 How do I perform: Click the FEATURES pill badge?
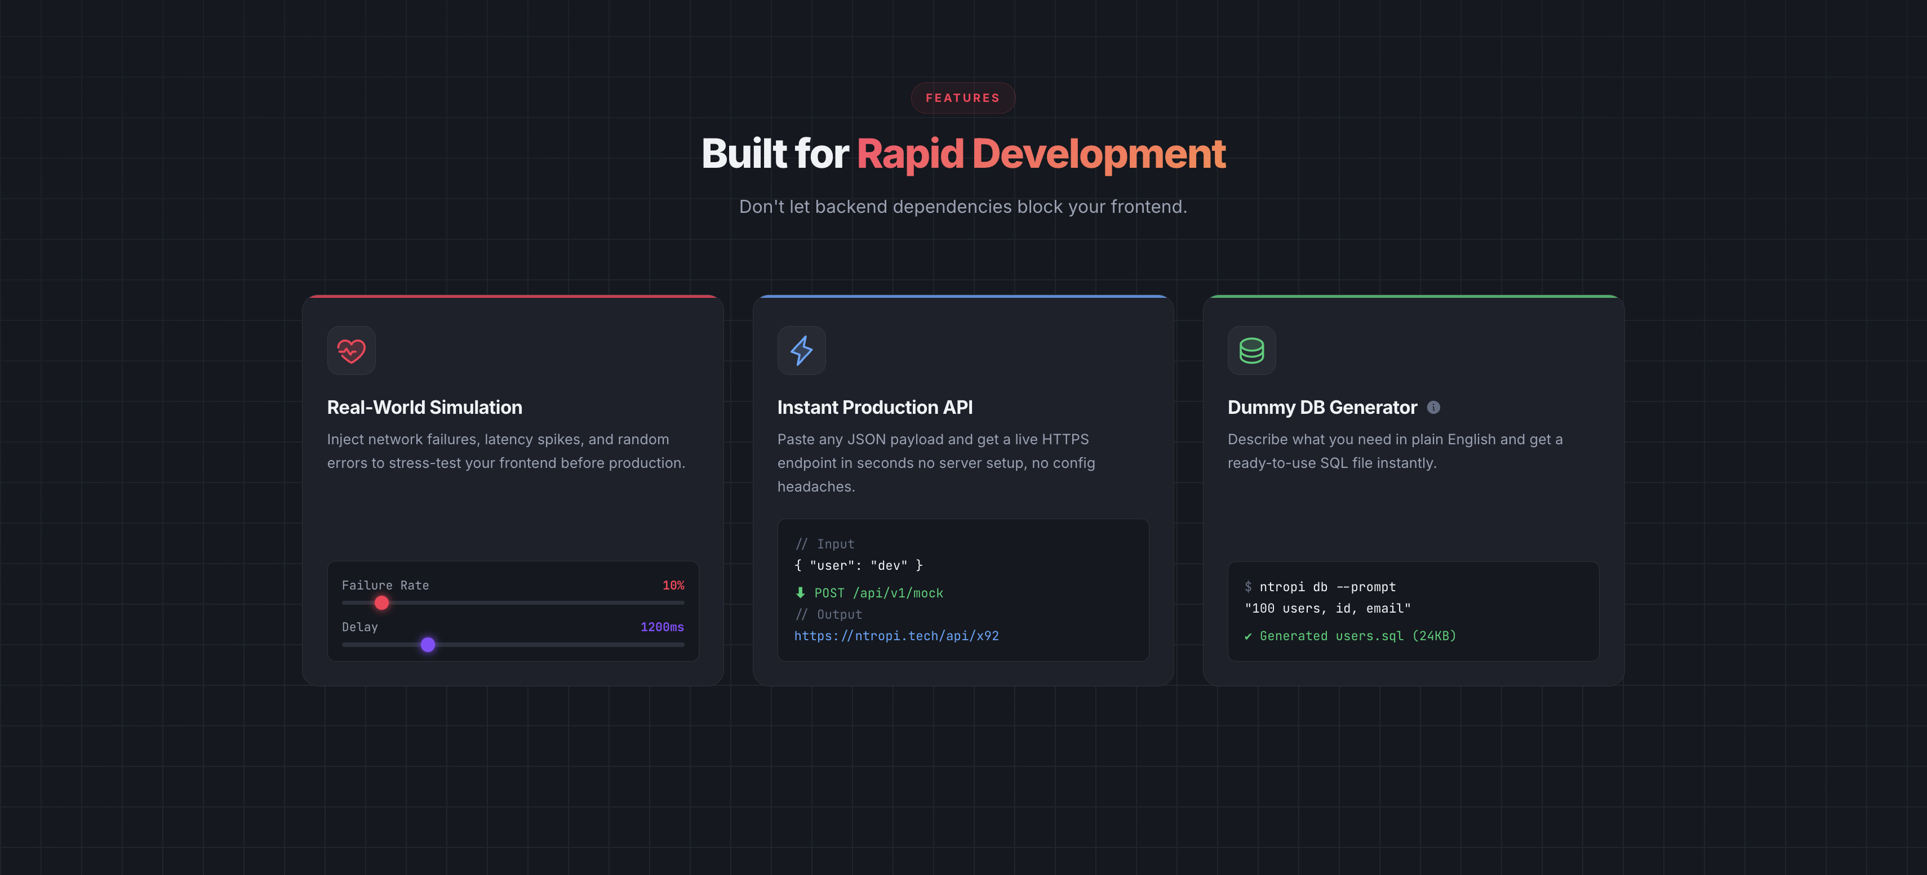pyautogui.click(x=963, y=98)
